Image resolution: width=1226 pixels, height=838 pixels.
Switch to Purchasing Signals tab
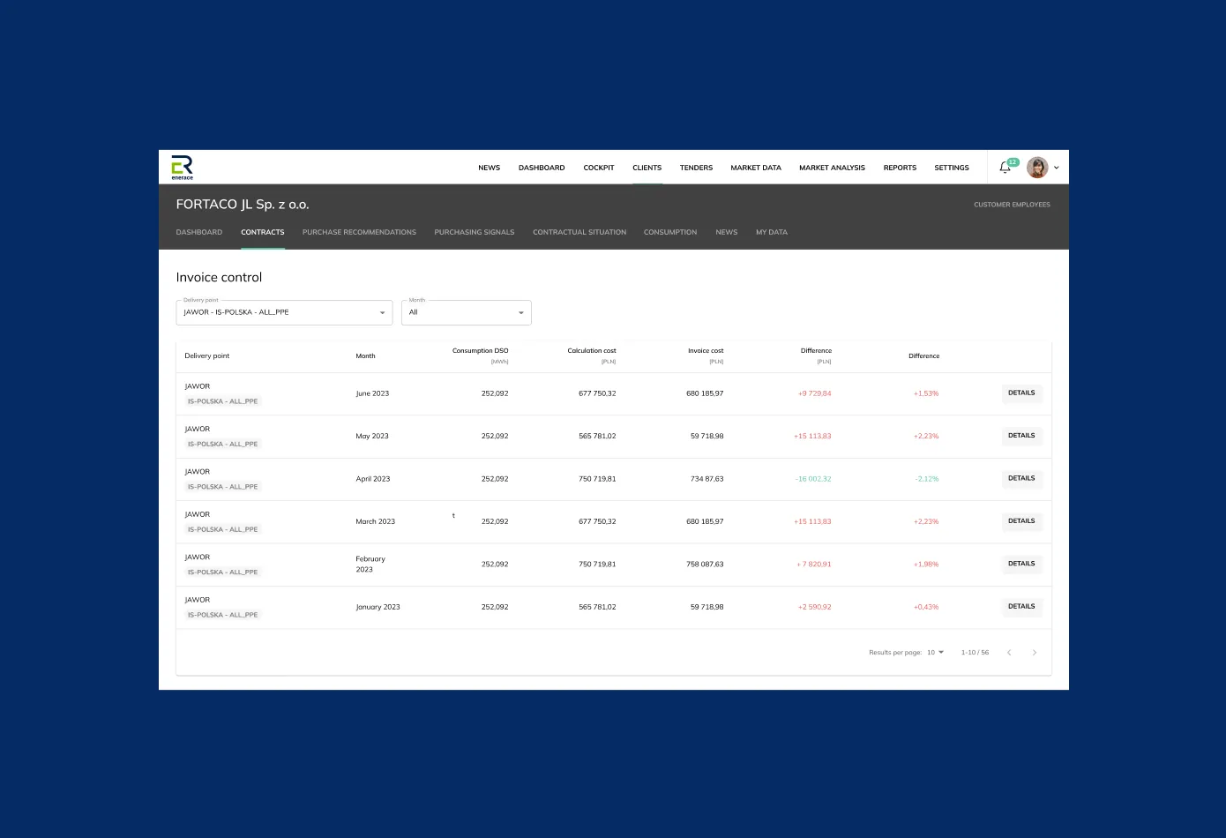[475, 232]
